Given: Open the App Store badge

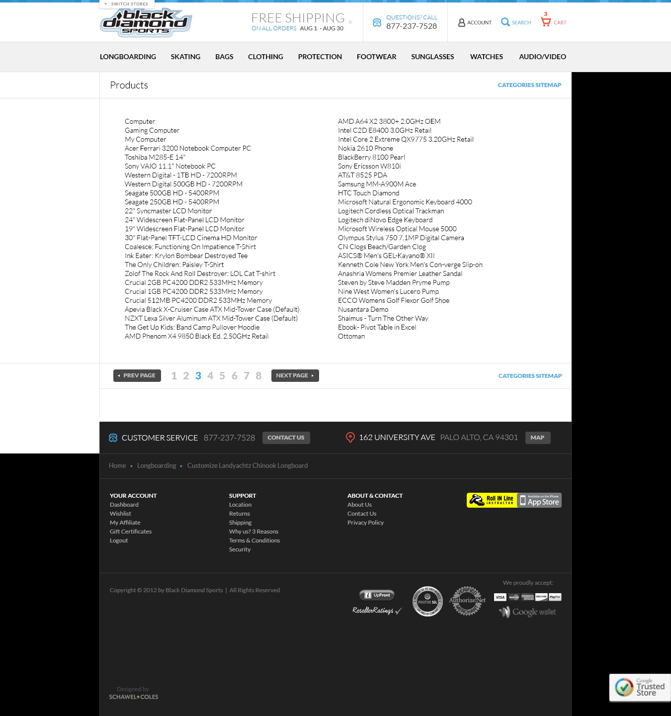Looking at the screenshot, I should click(x=539, y=500).
